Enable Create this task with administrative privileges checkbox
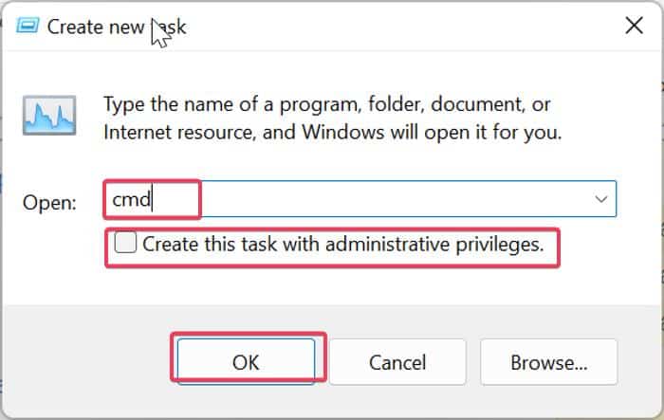This screenshot has height=420, width=664. click(126, 244)
